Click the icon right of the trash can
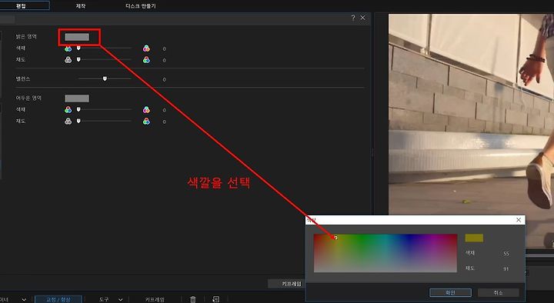This screenshot has height=303, width=554. click(216, 299)
